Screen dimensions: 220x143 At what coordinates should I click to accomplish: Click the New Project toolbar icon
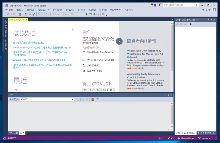(x=20, y=14)
